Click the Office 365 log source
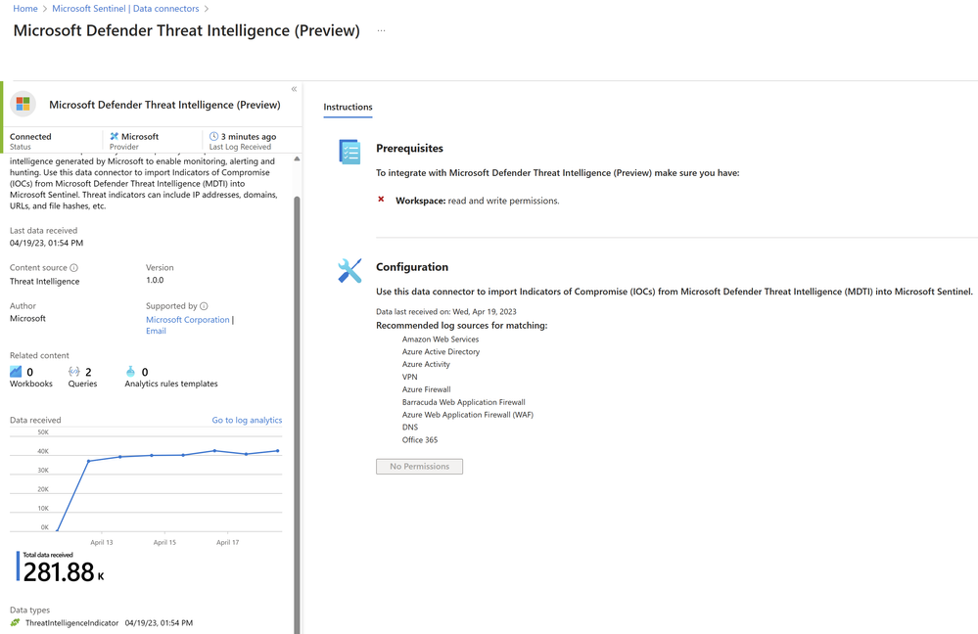Image resolution: width=978 pixels, height=634 pixels. coord(420,439)
